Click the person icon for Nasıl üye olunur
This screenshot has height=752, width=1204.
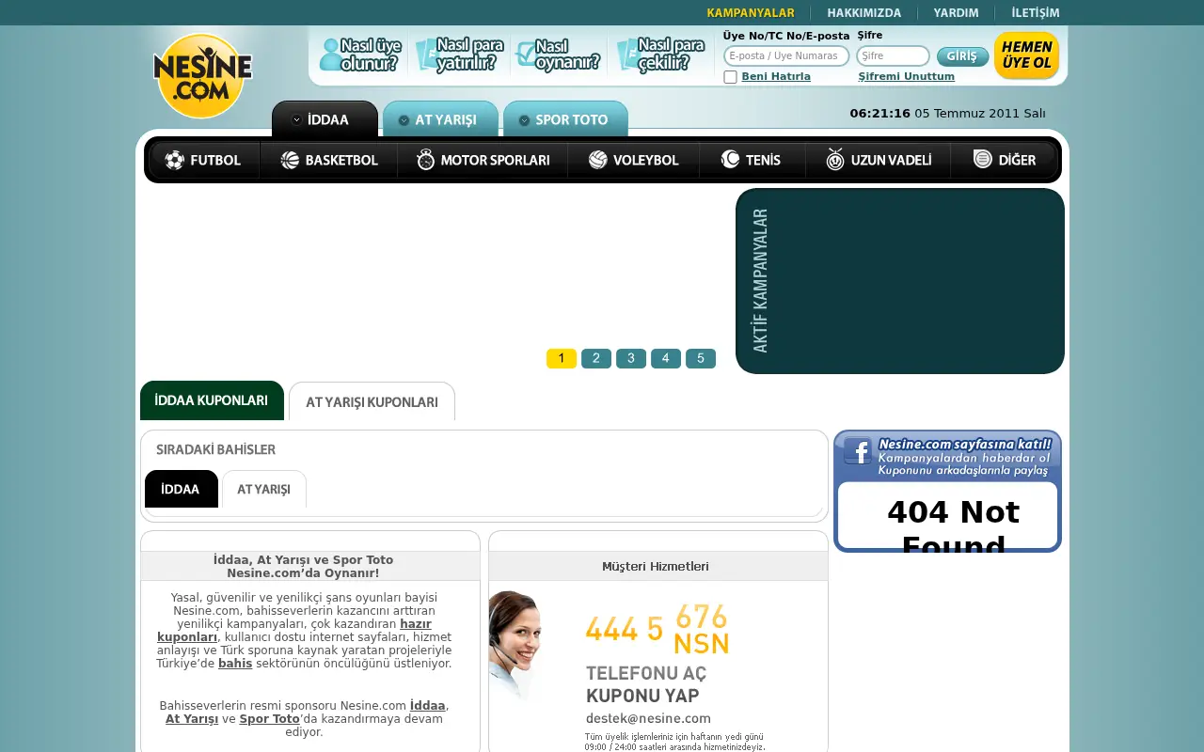[330, 55]
